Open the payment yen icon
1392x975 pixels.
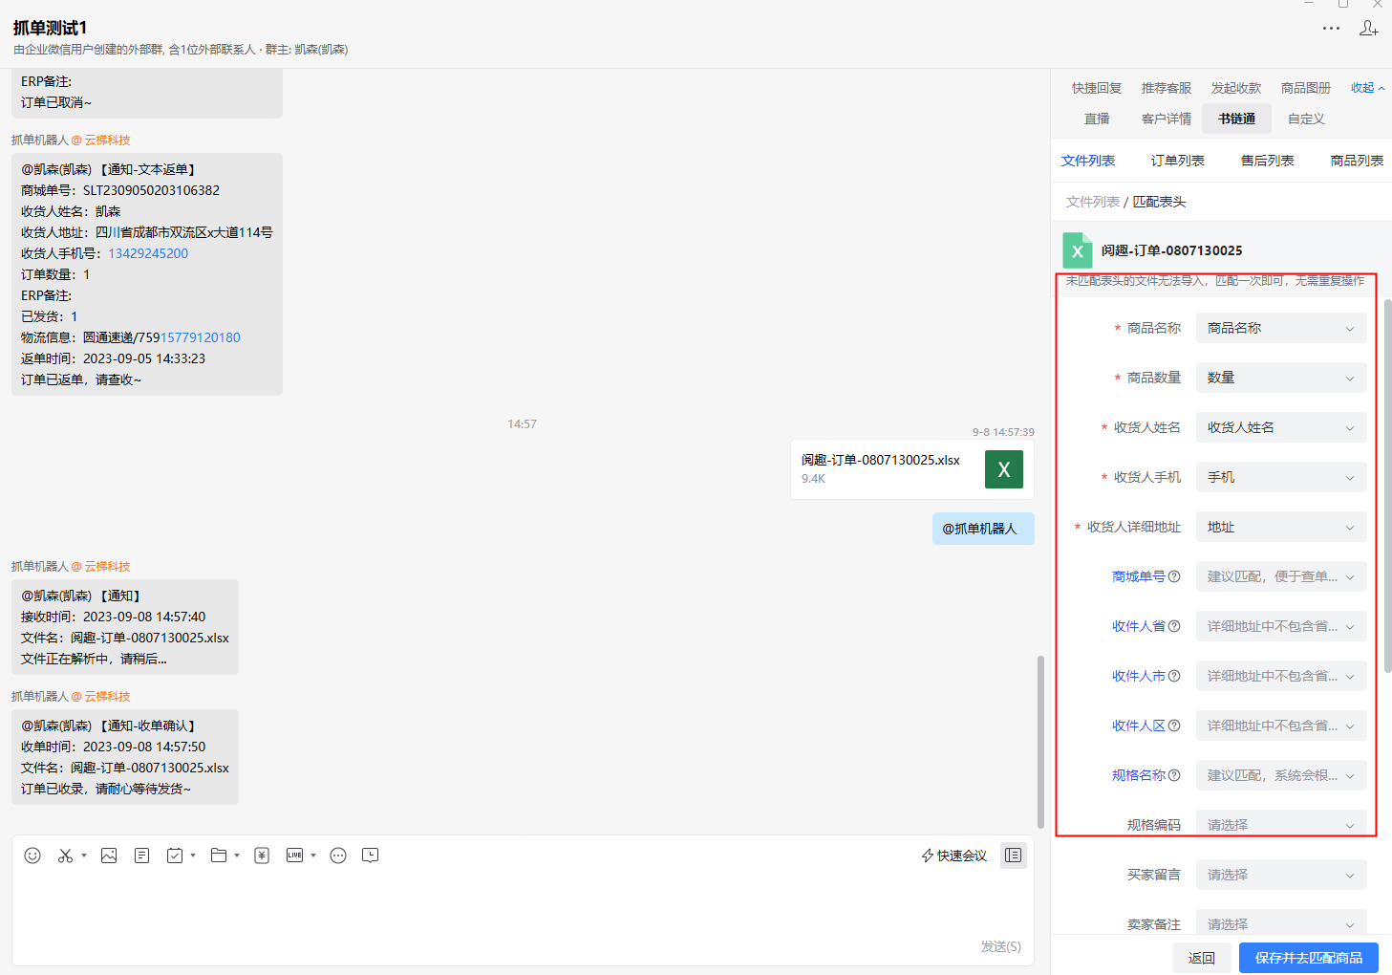262,856
